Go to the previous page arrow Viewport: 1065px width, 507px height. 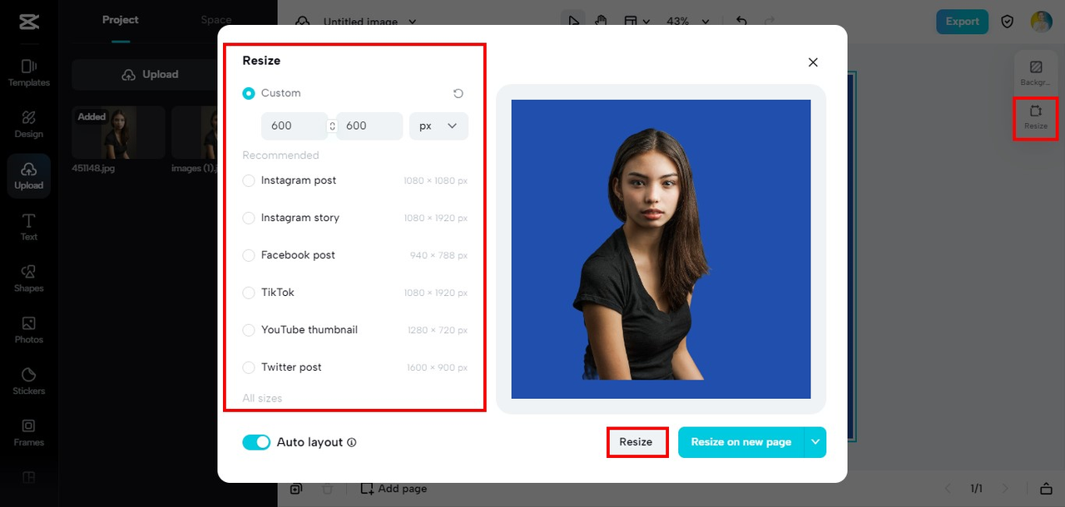point(947,489)
